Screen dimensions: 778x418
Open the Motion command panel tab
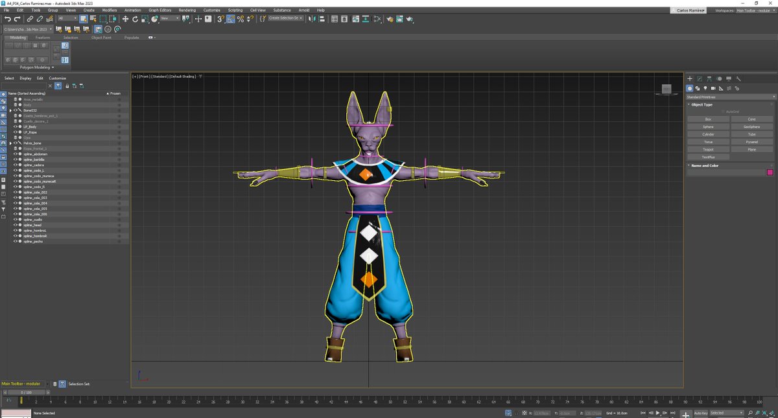point(719,78)
